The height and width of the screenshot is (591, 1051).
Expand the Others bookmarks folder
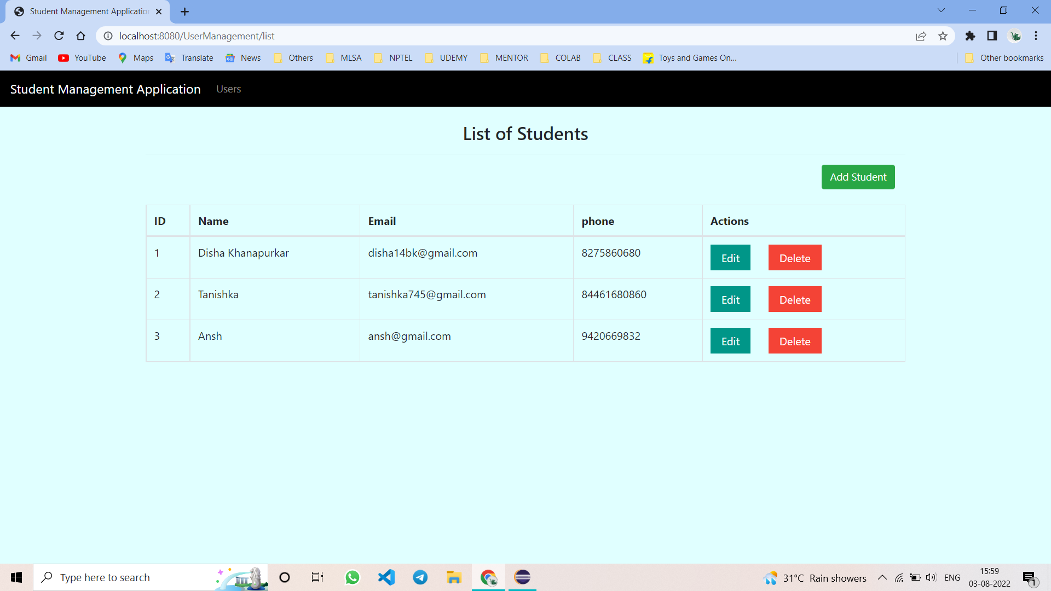293,57
